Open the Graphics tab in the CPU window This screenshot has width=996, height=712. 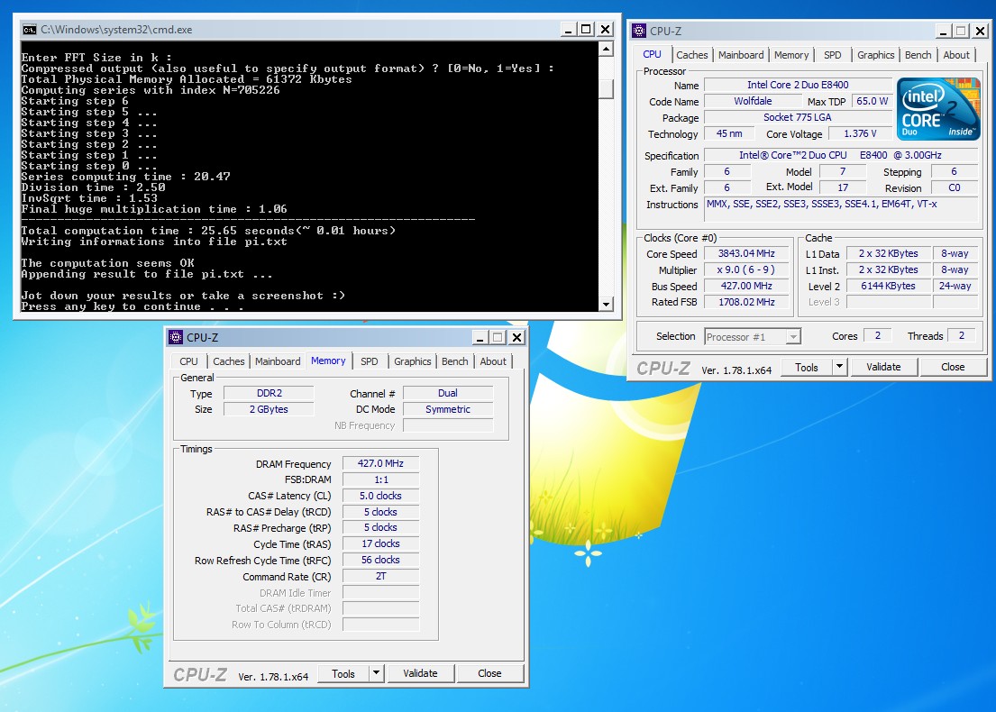[x=875, y=55]
